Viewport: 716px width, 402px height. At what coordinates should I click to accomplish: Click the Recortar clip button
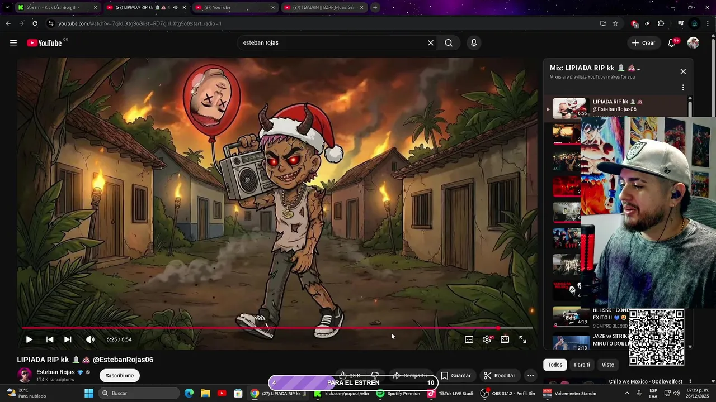coord(499,376)
